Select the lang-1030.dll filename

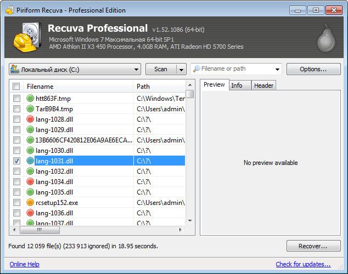point(54,151)
